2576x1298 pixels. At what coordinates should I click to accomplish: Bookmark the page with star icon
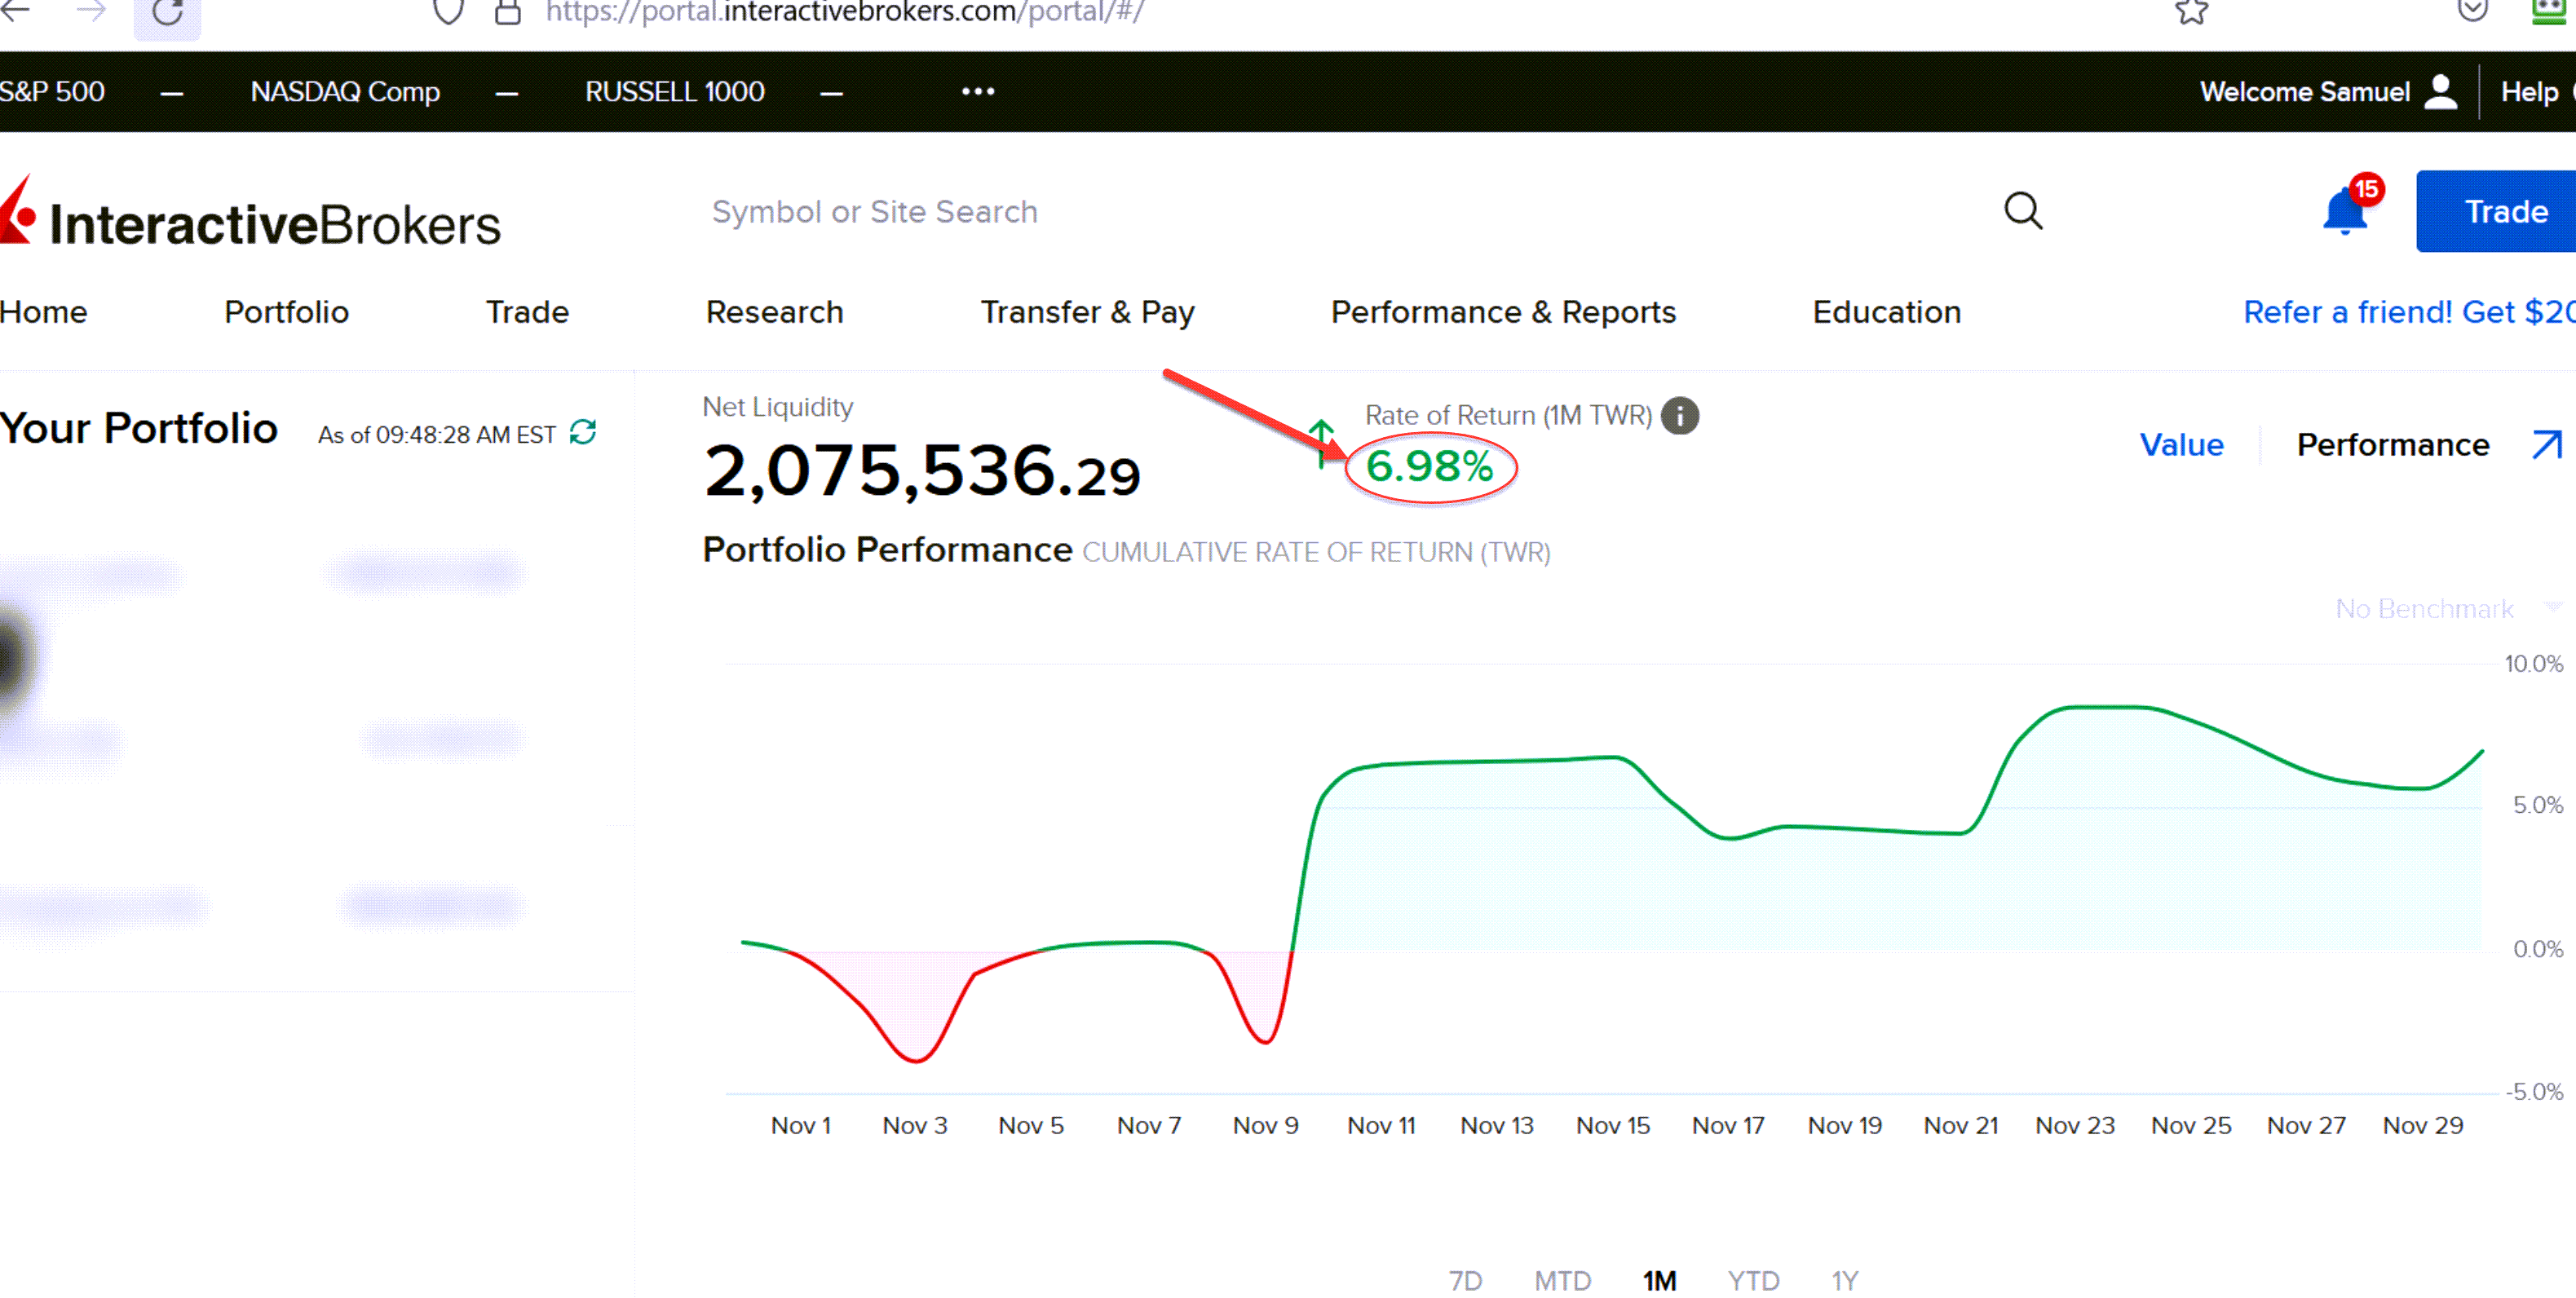(x=2192, y=12)
